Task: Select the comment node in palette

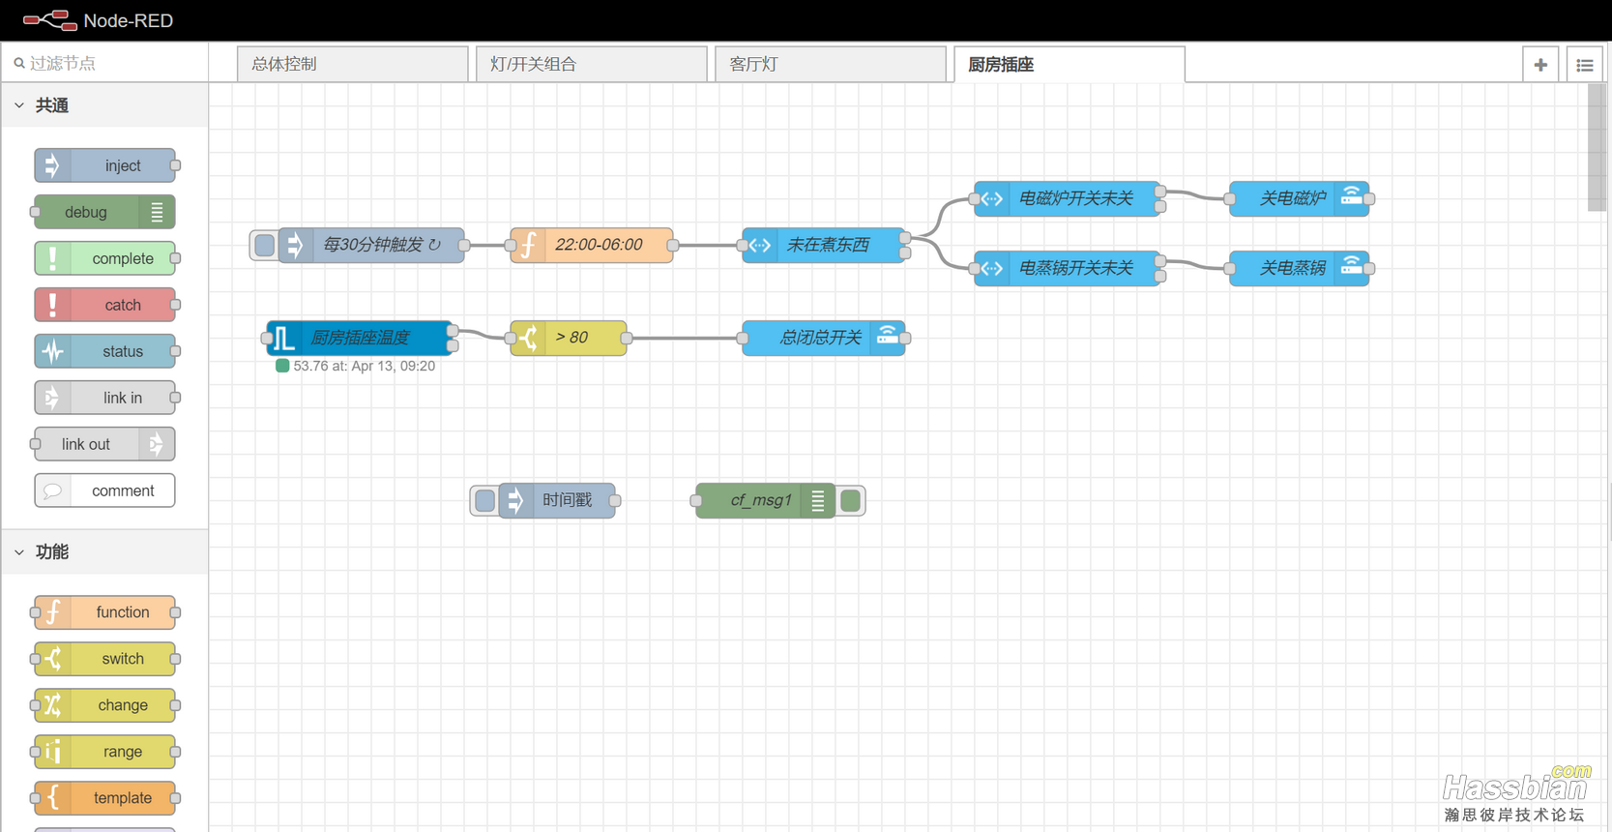Action: tap(104, 490)
